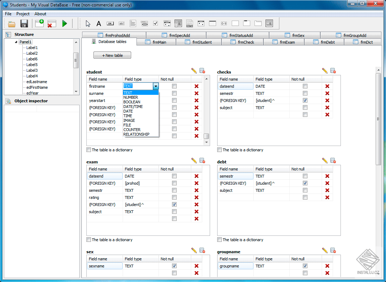Save the project with the floppy disk icon
This screenshot has width=386, height=282.
click(x=24, y=23)
